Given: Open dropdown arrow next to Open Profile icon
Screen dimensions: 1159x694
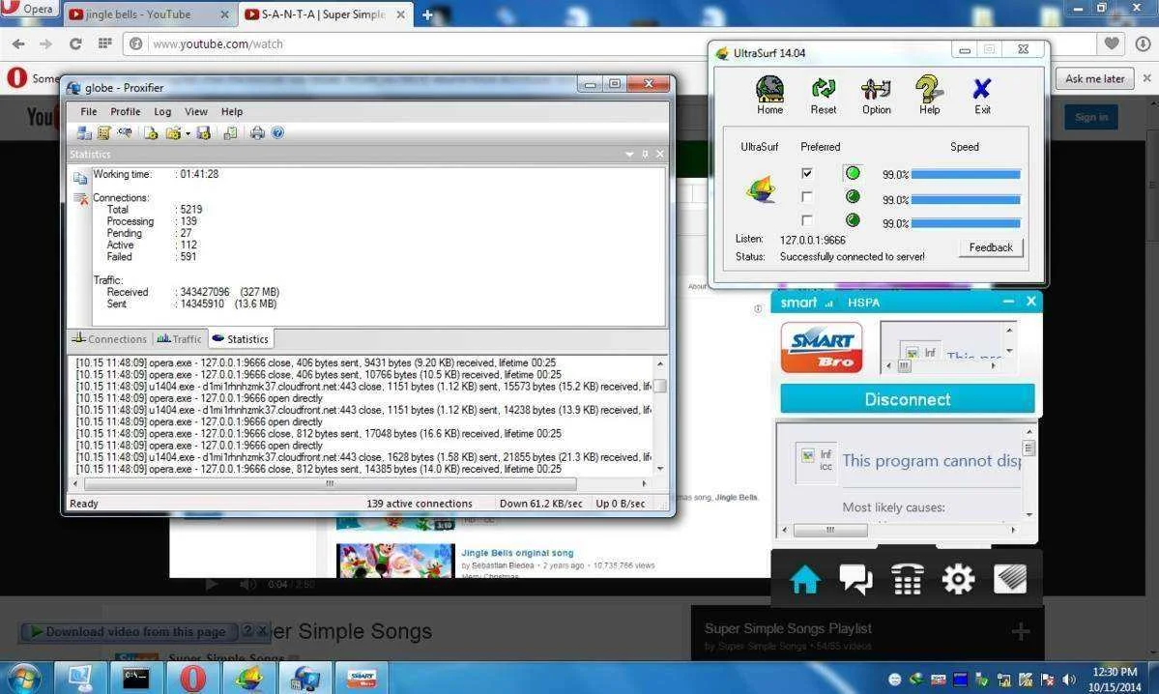Looking at the screenshot, I should point(188,133).
